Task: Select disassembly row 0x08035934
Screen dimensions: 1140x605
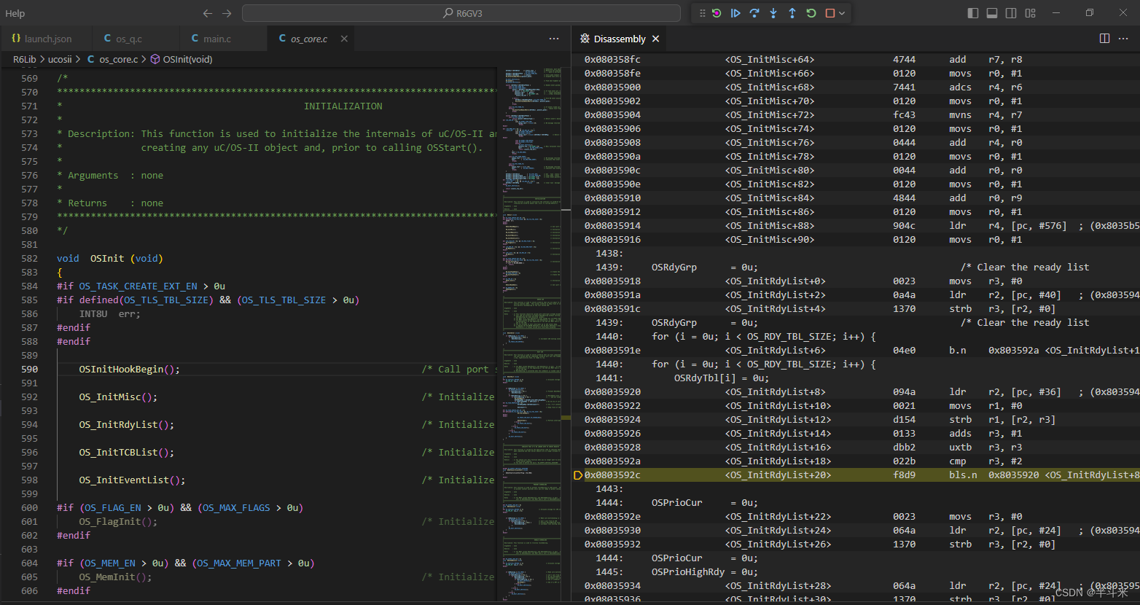Action: (x=856, y=585)
